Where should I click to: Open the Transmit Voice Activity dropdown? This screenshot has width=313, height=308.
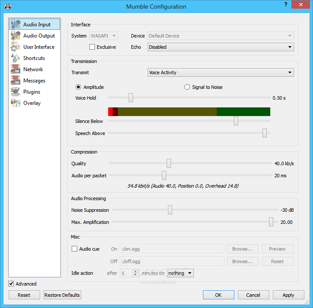tap(221, 72)
